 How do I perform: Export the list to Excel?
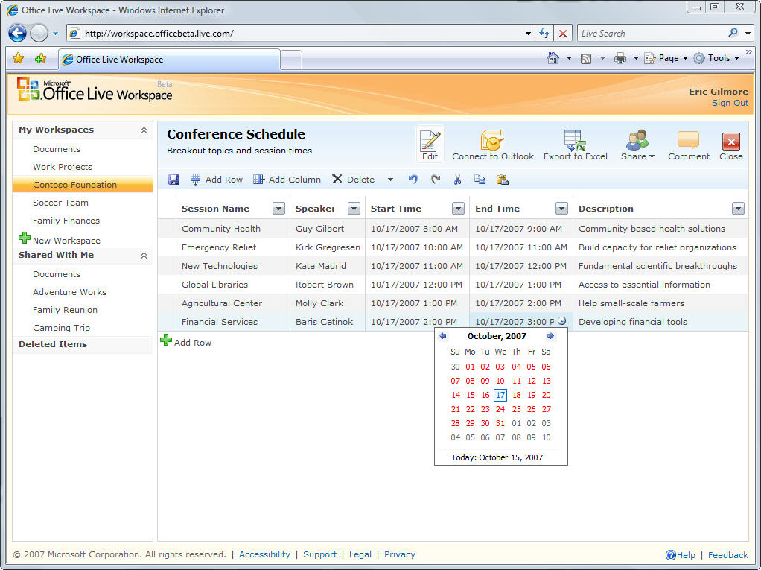pos(575,145)
